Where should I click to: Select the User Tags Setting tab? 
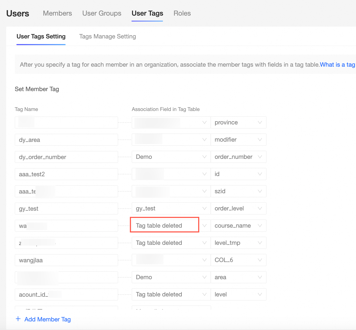tap(41, 37)
